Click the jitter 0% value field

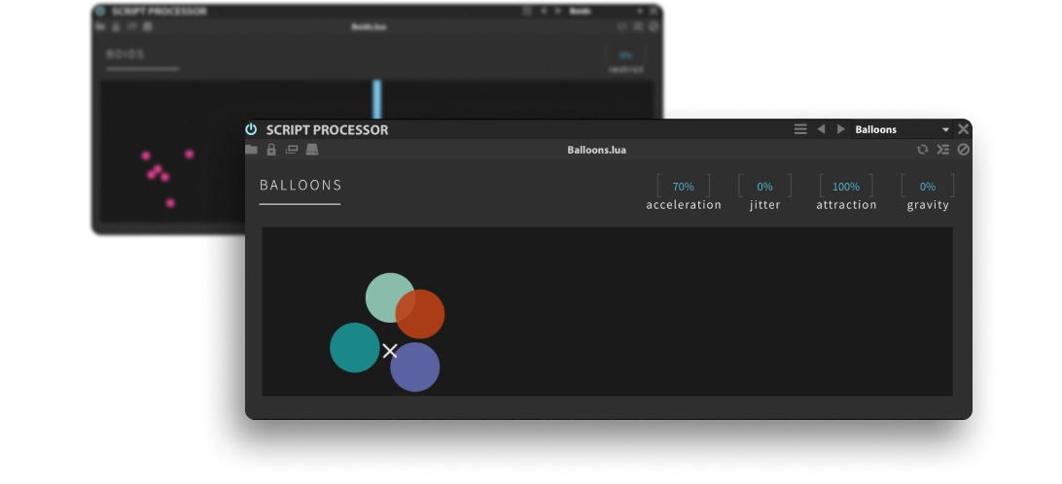[764, 187]
